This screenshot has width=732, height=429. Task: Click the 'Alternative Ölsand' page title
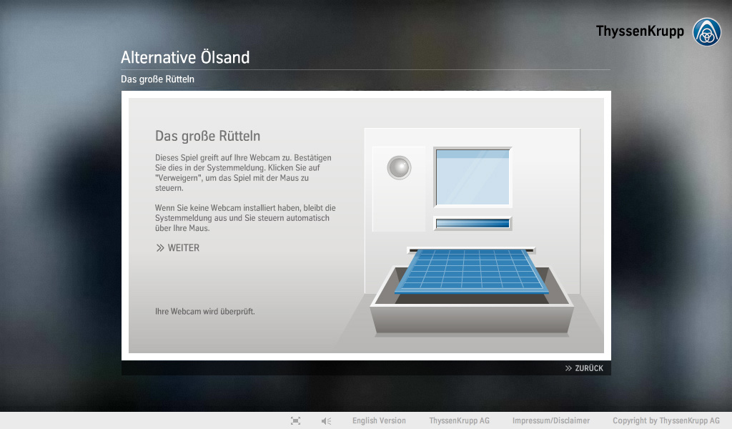(185, 57)
